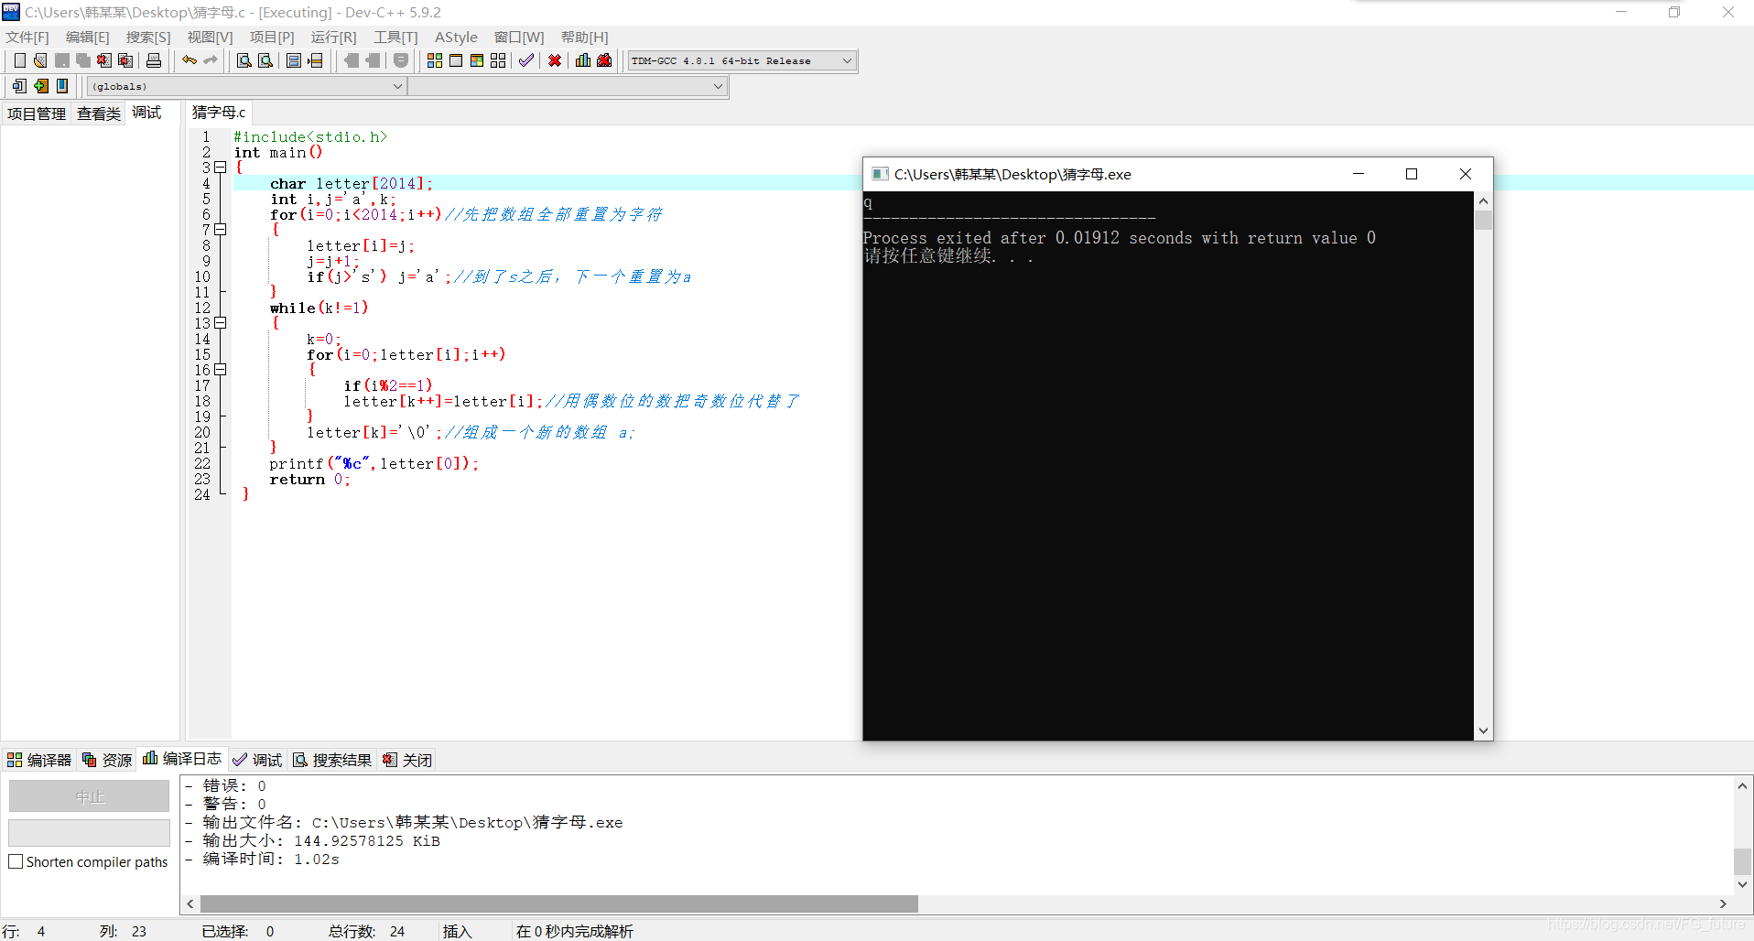The height and width of the screenshot is (941, 1754).
Task: Click the blue bookmark icon in second toolbar
Action: [62, 86]
